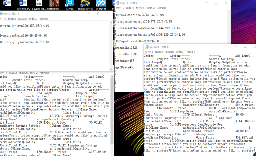Open 格式(O) menu in input4 window
Viewport: 256px width, 156px height.
pyautogui.click(x=140, y=8)
